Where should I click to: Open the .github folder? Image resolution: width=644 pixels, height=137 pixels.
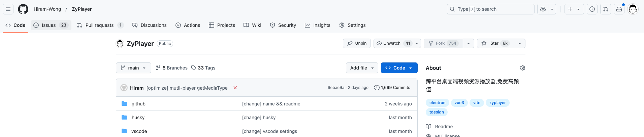click(138, 104)
